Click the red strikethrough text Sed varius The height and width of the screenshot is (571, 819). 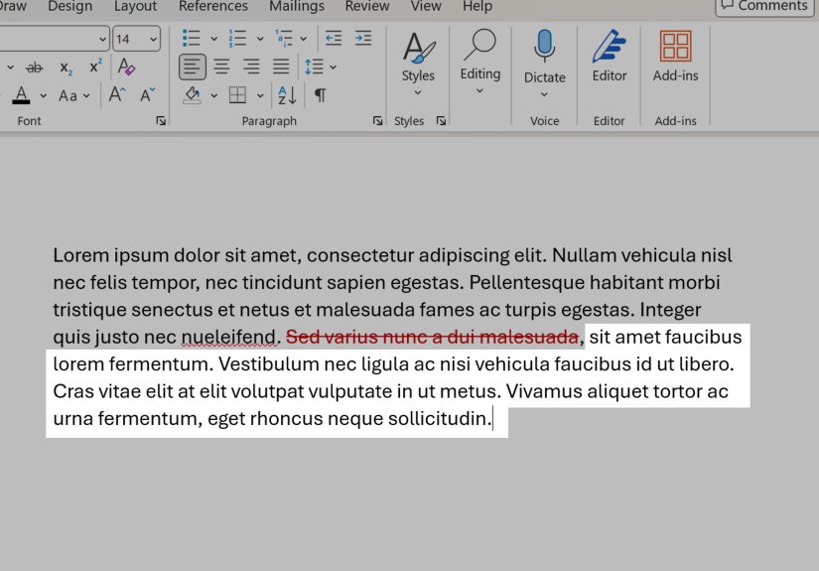(331, 337)
